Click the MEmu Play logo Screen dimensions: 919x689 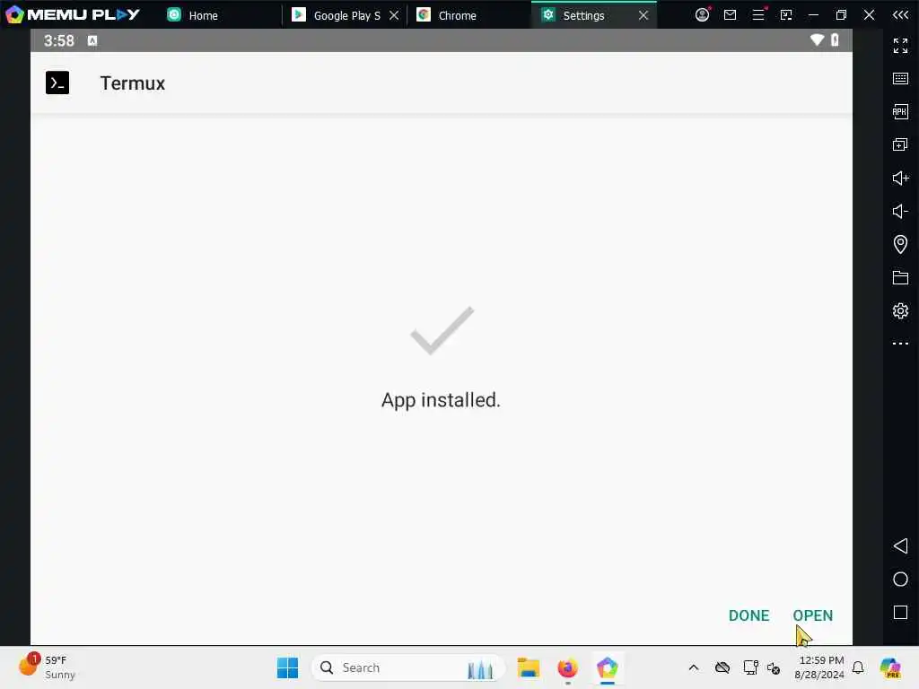click(x=73, y=14)
